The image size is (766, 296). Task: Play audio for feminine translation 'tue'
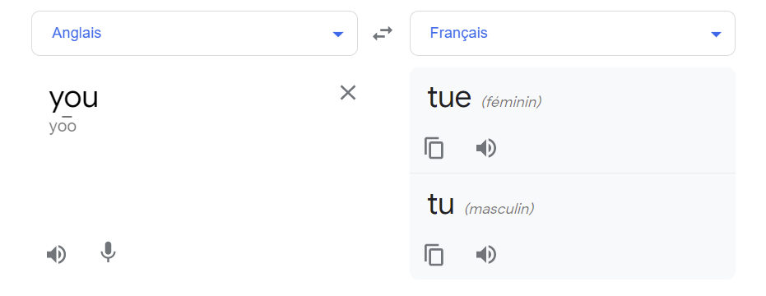coord(486,148)
